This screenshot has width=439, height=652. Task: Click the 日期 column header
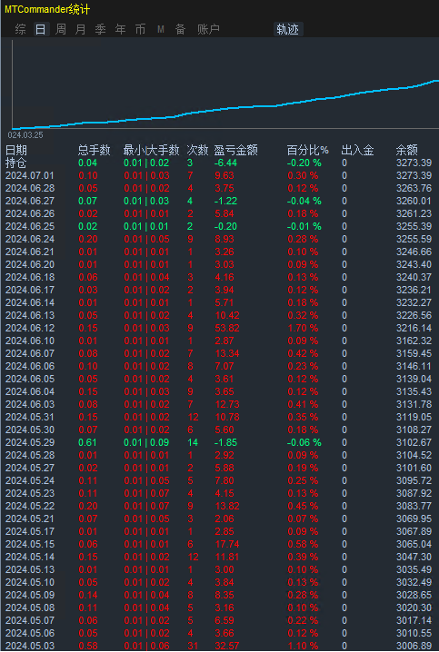tap(15, 150)
